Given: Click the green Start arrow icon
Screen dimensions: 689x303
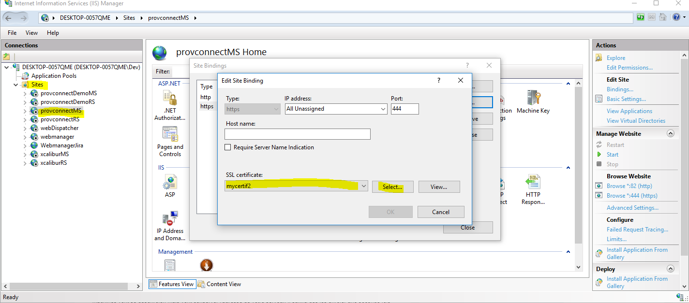Looking at the screenshot, I should (x=599, y=155).
